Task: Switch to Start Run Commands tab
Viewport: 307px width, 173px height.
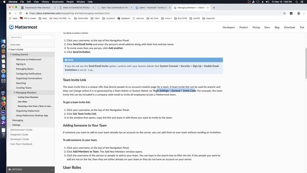Action: pos(115,8)
